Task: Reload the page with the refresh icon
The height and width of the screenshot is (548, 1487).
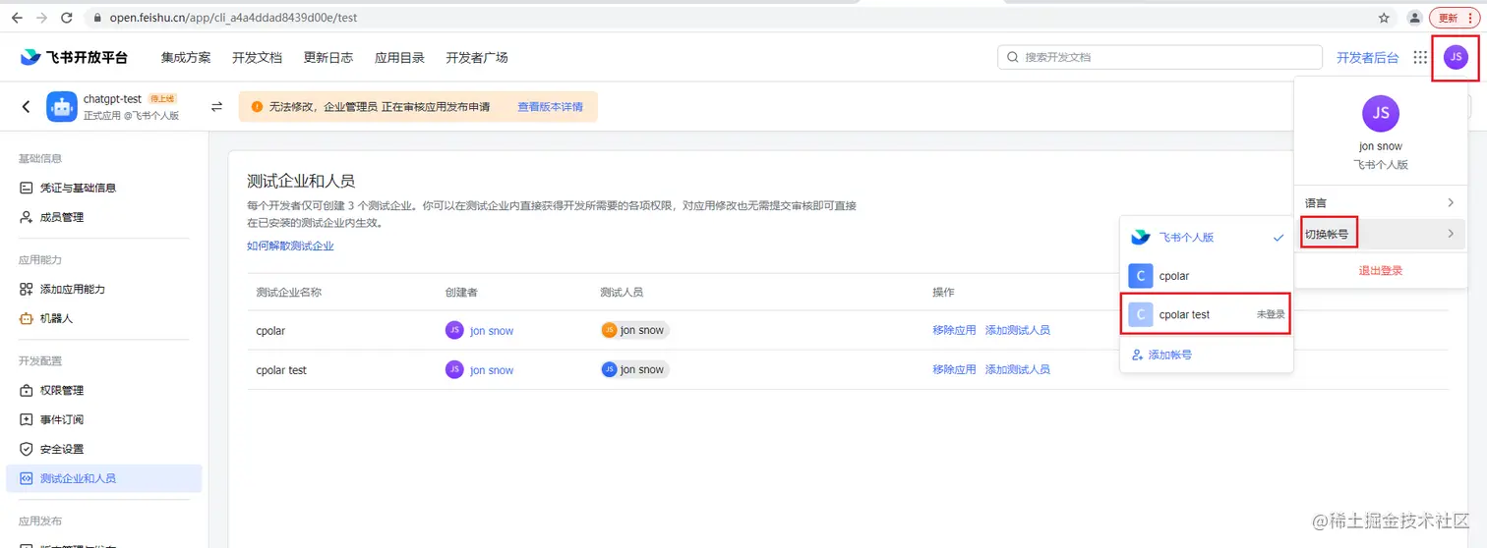Action: click(67, 18)
